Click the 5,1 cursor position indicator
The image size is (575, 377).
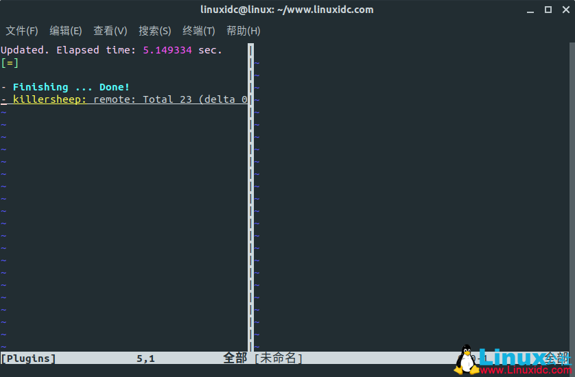145,358
